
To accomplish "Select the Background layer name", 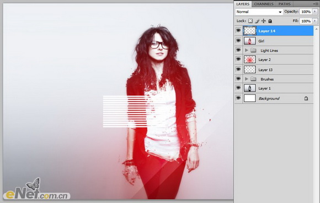I will (269, 98).
